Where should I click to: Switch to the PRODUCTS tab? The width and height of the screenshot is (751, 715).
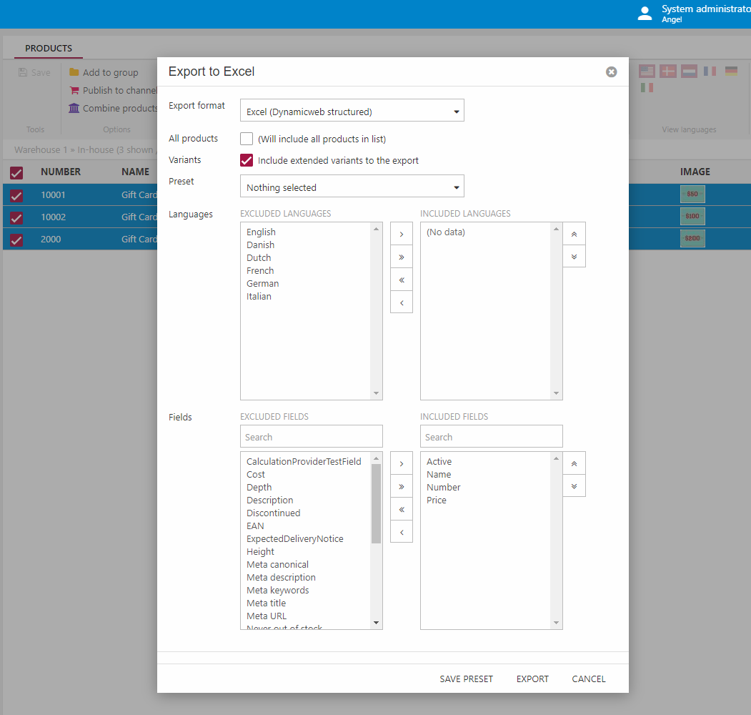click(x=49, y=49)
